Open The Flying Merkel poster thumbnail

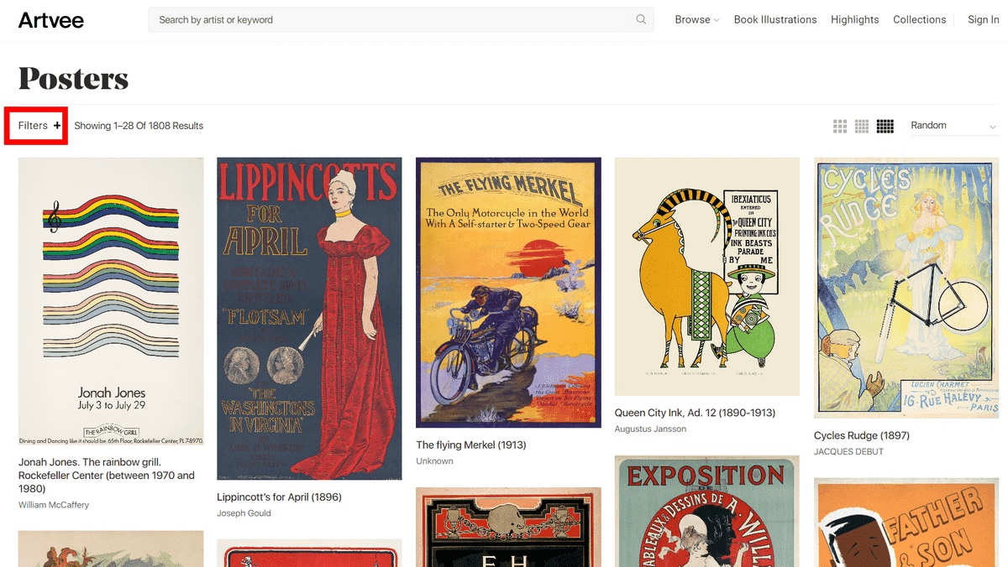pyautogui.click(x=508, y=293)
